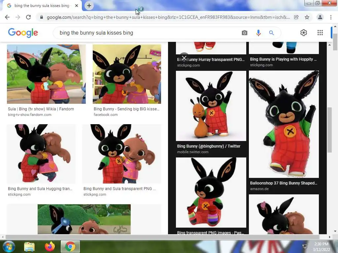Open 'Sending big BIG kisses' Facebook image
Viewport: 338px width, 253px height.
(x=127, y=74)
